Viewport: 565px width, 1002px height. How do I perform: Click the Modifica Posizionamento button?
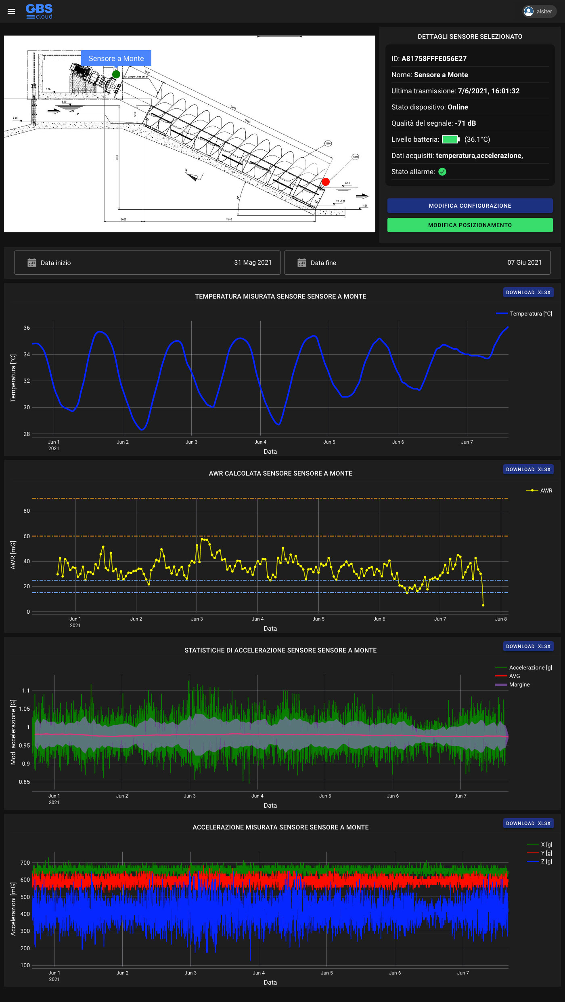tap(470, 225)
